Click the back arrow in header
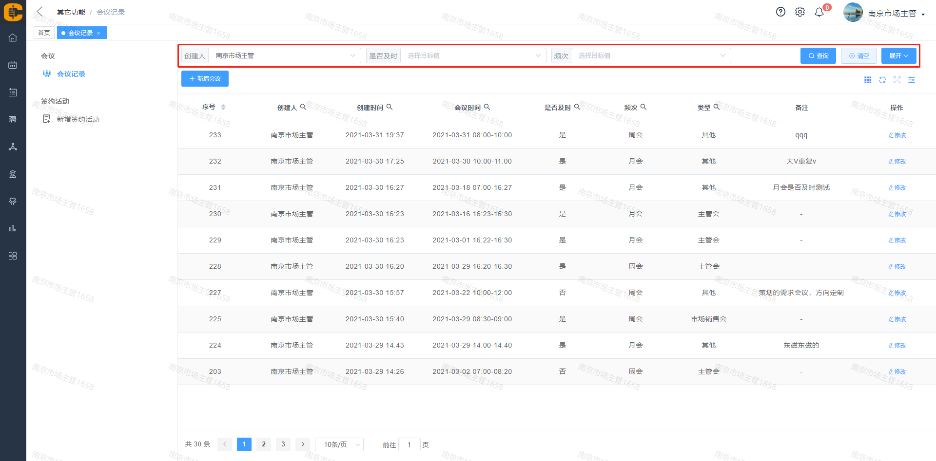This screenshot has width=936, height=461. pos(40,12)
